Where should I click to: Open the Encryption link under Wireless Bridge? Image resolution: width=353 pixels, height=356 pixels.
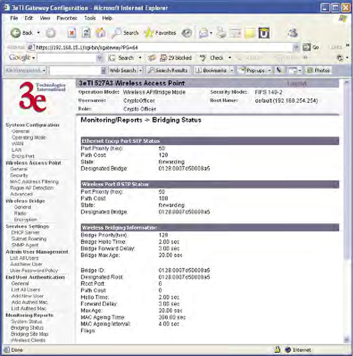point(25,220)
